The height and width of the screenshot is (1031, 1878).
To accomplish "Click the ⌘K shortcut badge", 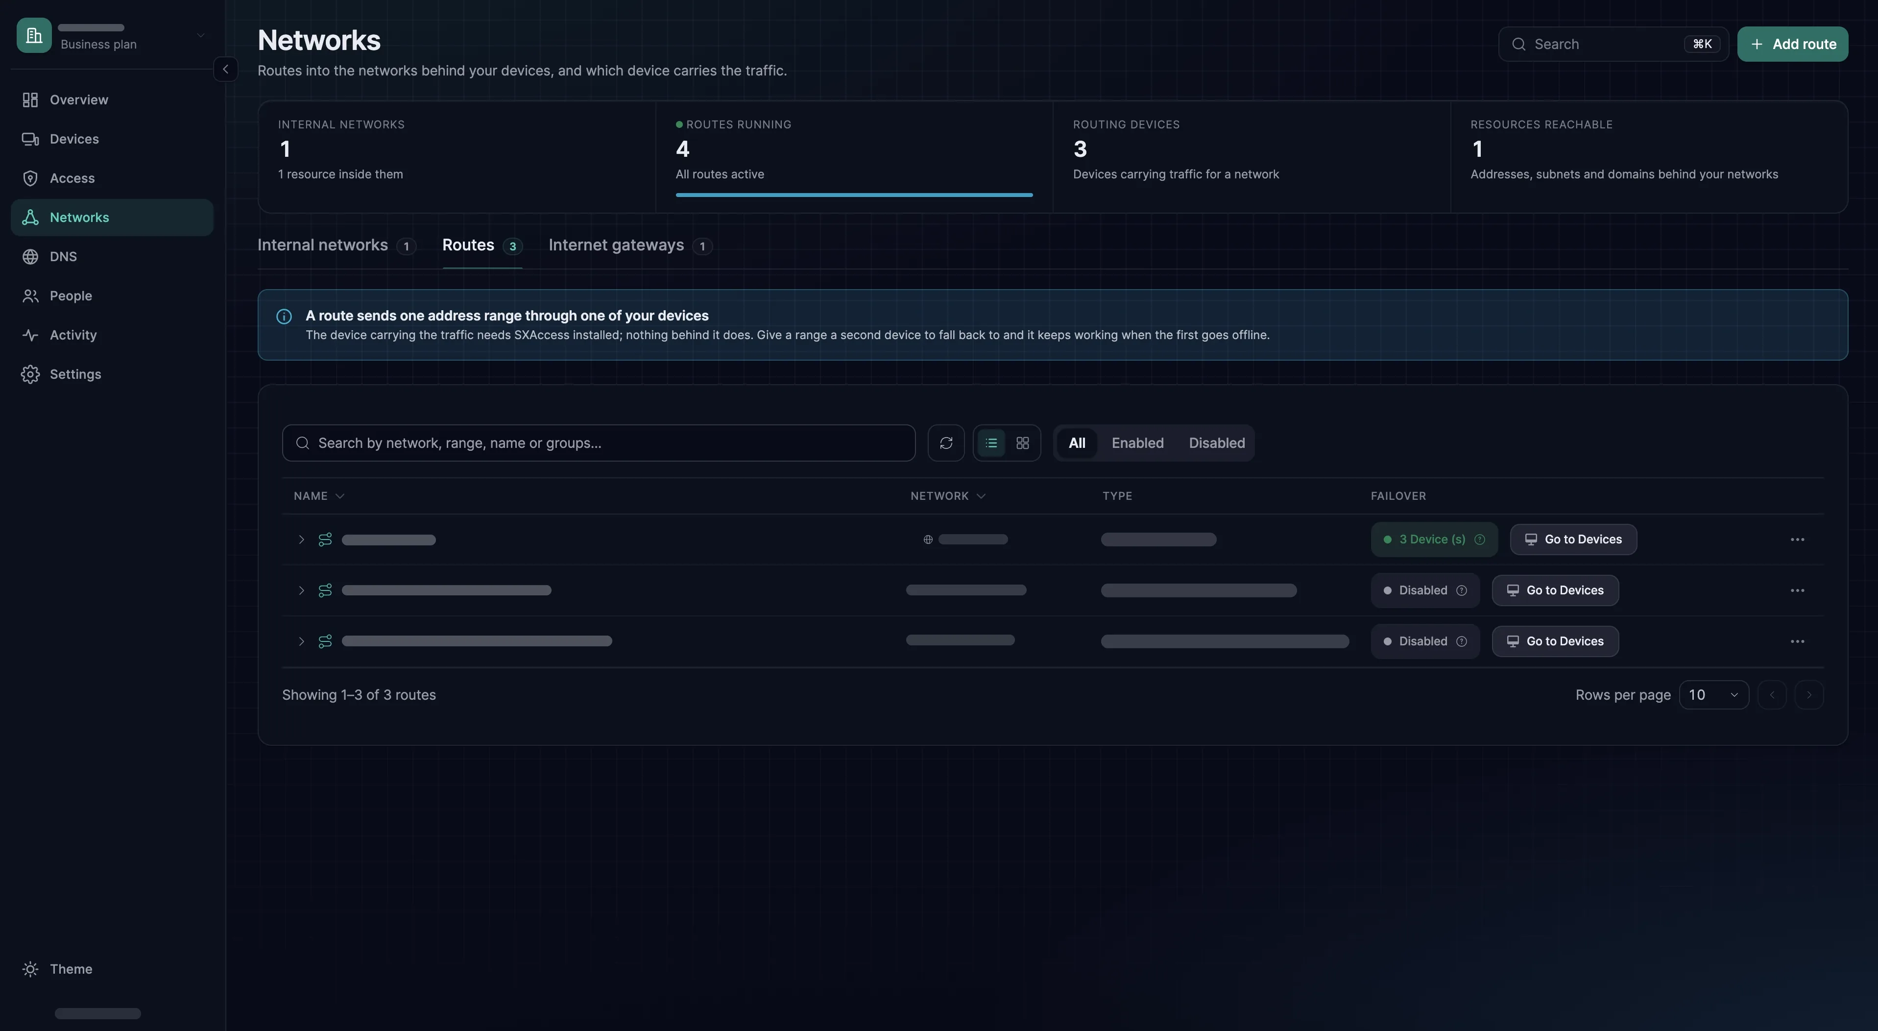I will pos(1702,45).
